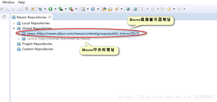
Task: Click the Project Repositories folder icon
Action: [x=19, y=44]
